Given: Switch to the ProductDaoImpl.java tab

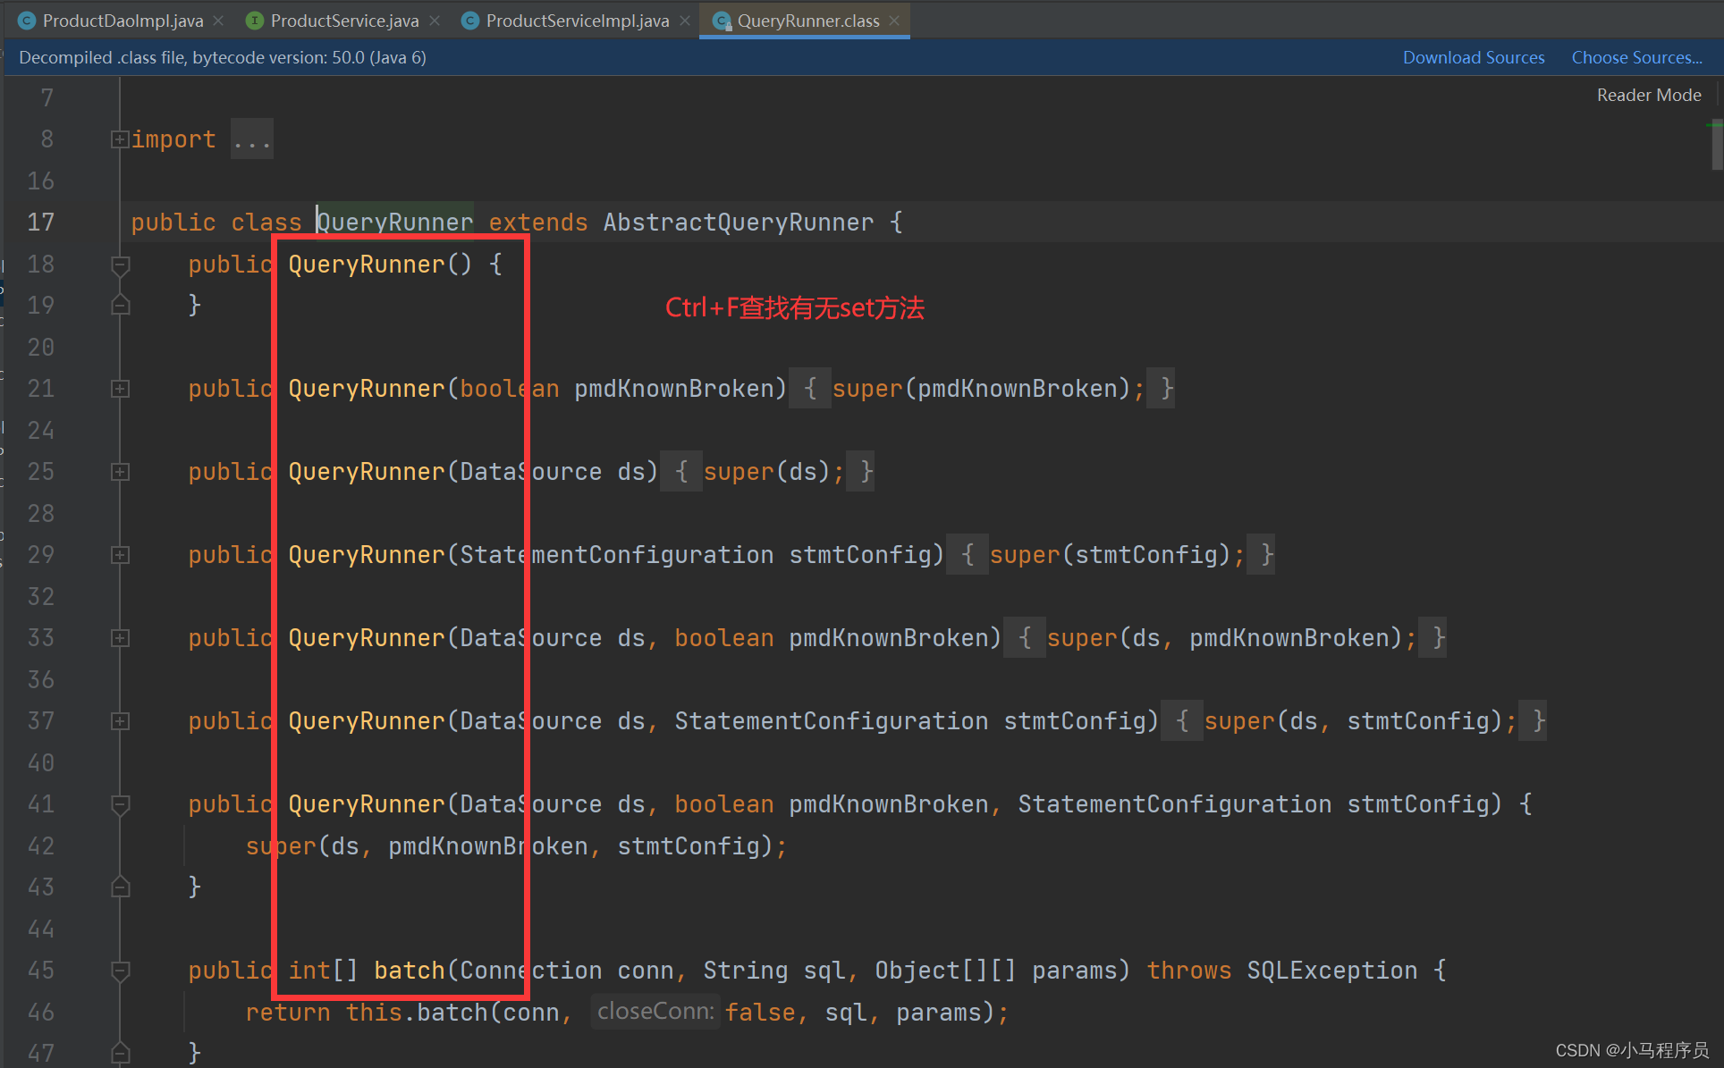Looking at the screenshot, I should coord(123,21).
